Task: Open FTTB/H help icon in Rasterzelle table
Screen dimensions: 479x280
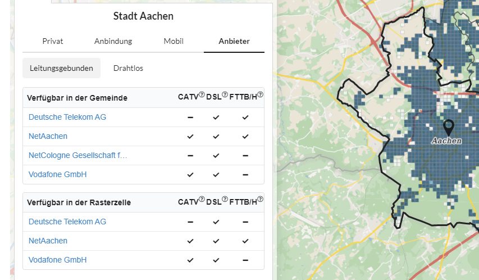Action: tap(260, 199)
